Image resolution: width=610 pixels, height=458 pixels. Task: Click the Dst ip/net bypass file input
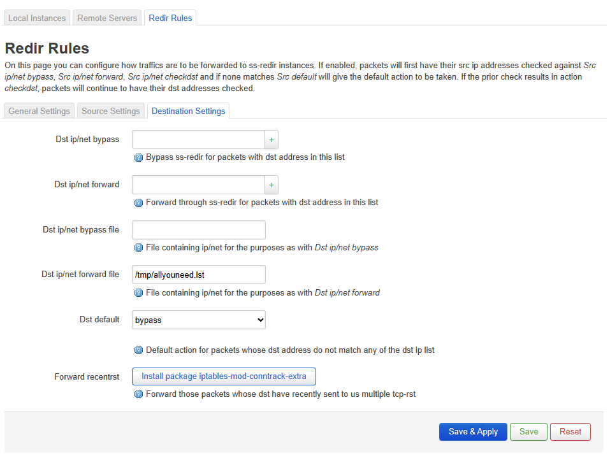coord(198,230)
